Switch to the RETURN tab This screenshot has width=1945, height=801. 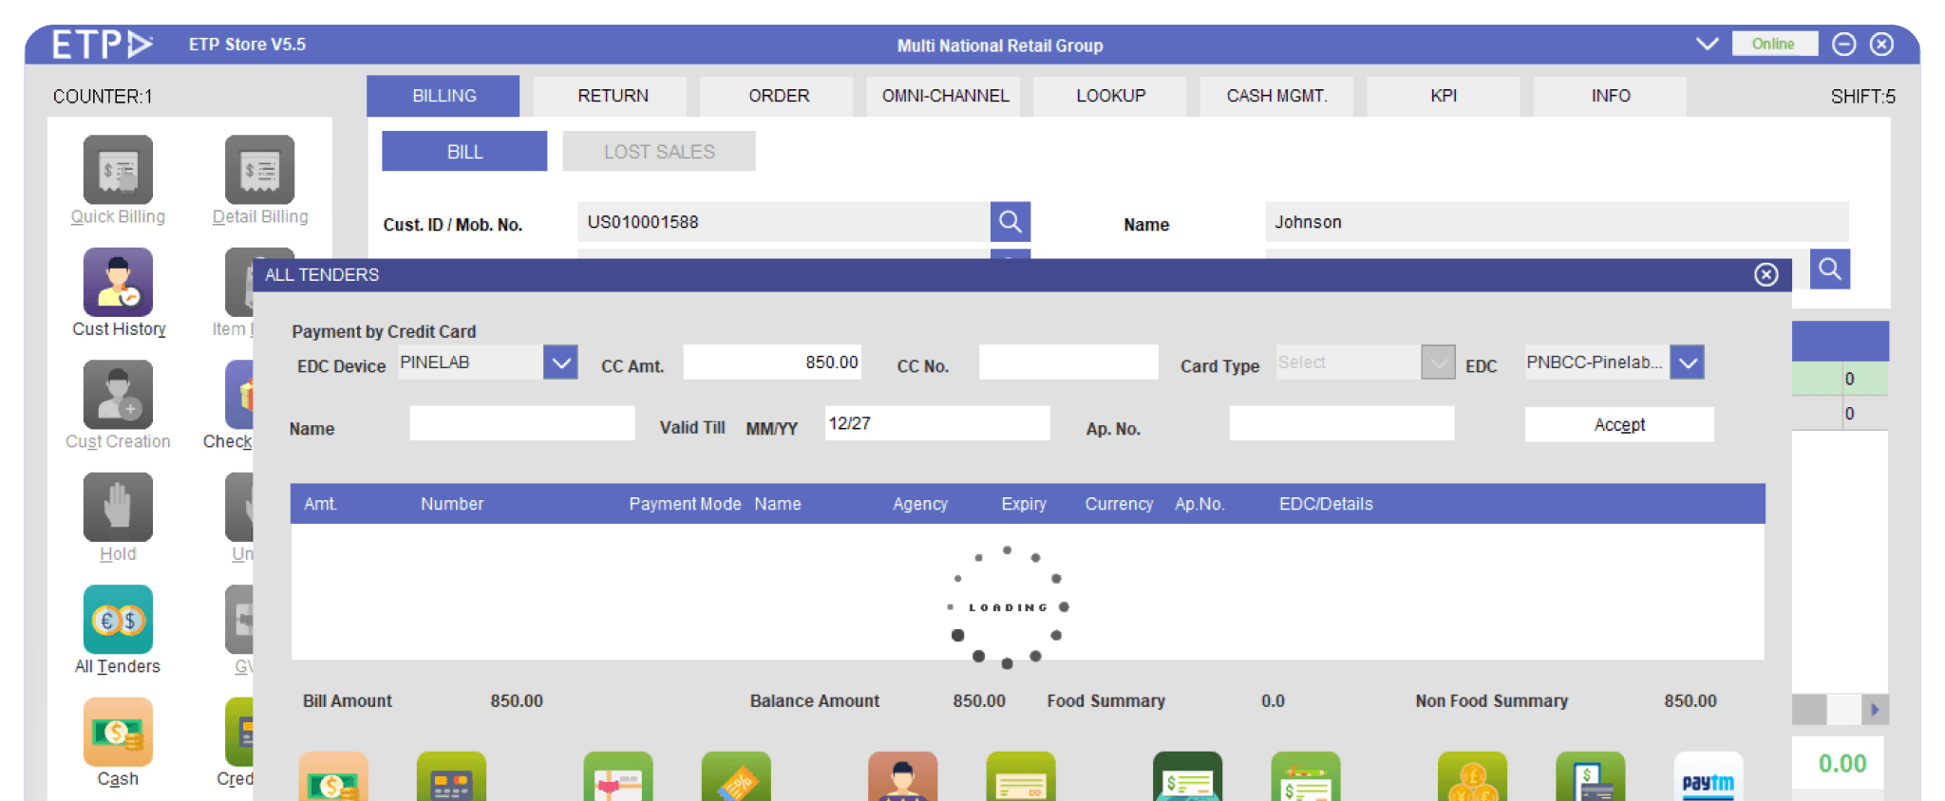click(613, 96)
